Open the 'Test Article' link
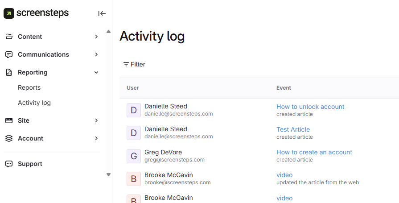Screen dimensions: 399x203 [293, 129]
